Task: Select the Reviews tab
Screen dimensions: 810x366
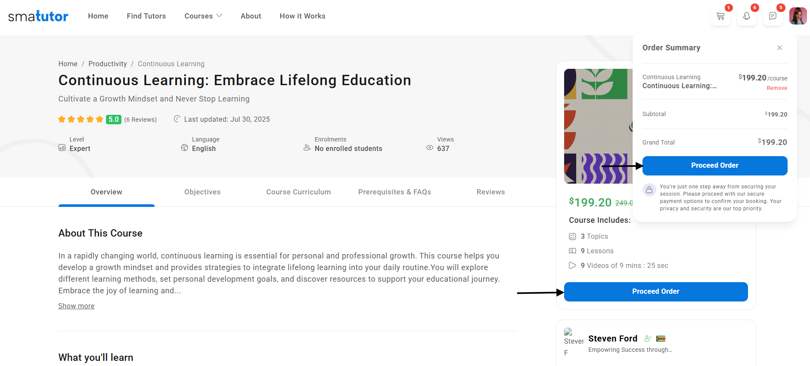Action: tap(490, 192)
